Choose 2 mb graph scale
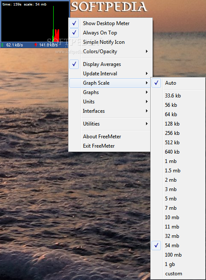 pyautogui.click(x=178, y=180)
